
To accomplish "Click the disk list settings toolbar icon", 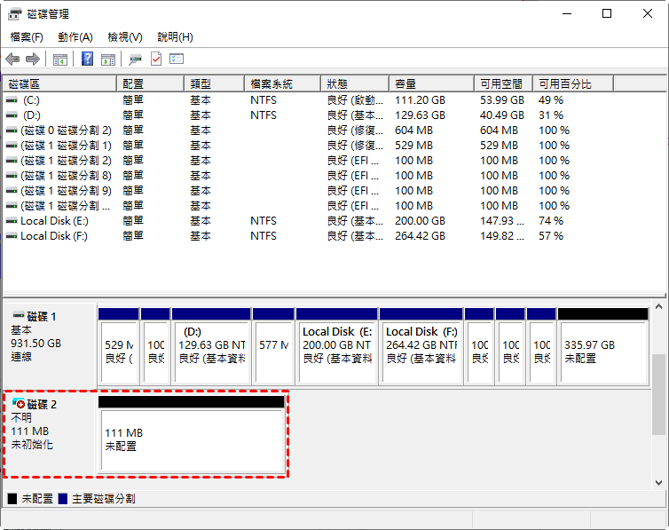I will [x=177, y=59].
